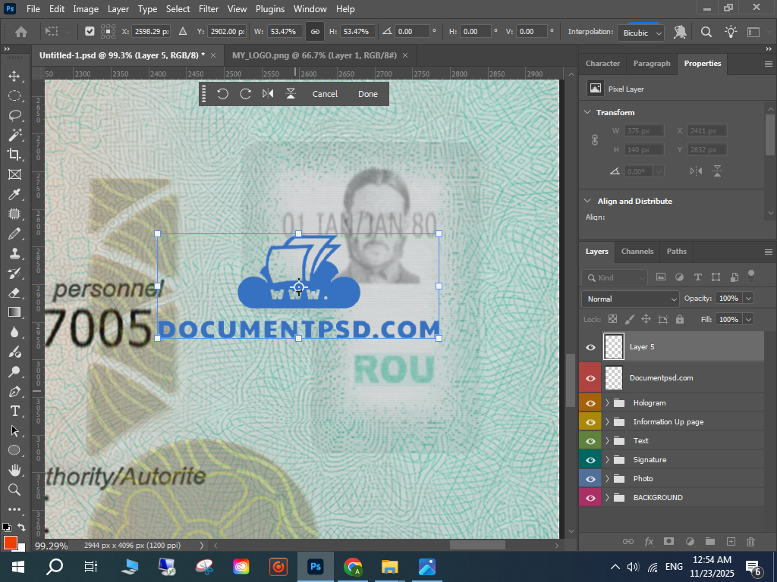Hide Layer 5 using its eye icon
Screen dimensions: 777x582
click(590, 347)
